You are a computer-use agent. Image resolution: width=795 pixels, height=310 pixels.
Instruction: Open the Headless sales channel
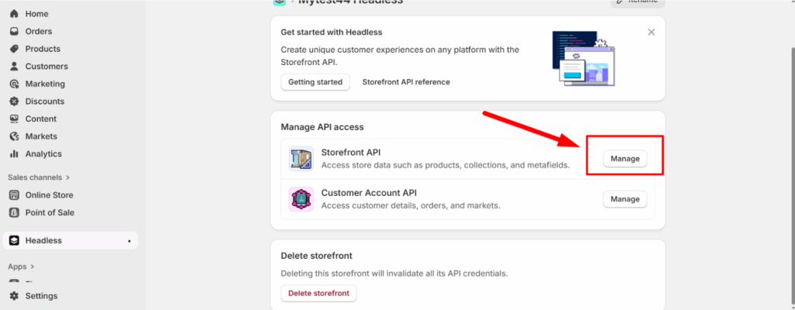tap(43, 240)
